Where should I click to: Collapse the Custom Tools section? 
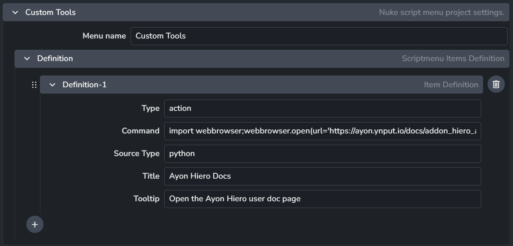15,12
